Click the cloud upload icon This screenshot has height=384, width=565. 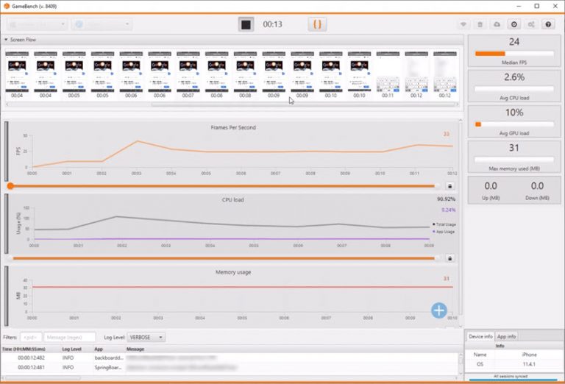[497, 24]
